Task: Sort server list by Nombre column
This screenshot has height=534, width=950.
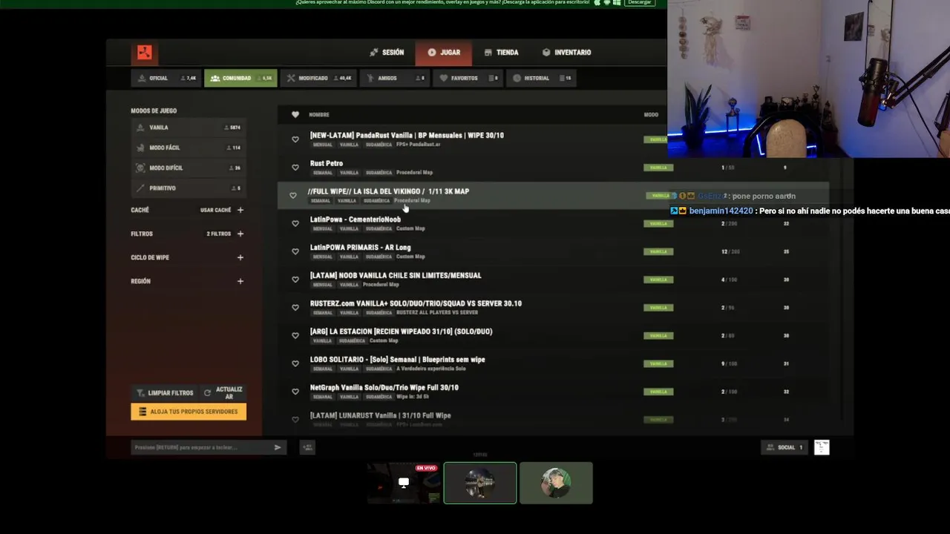Action: coord(319,114)
